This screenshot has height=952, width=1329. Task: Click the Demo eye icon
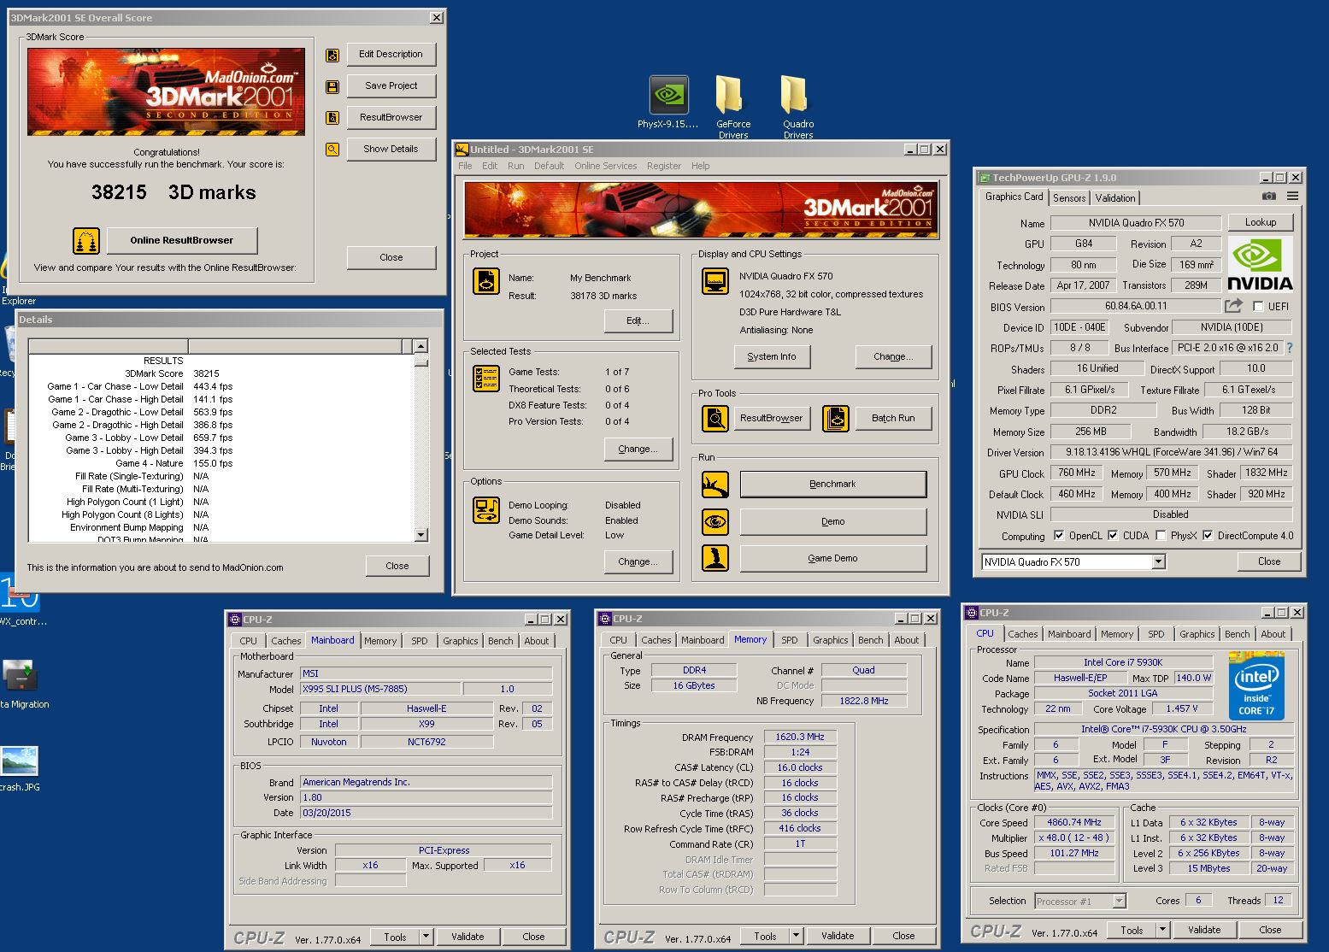714,521
